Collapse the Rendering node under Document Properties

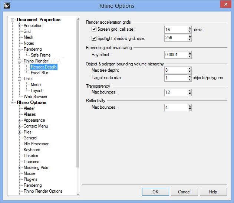point(19,49)
